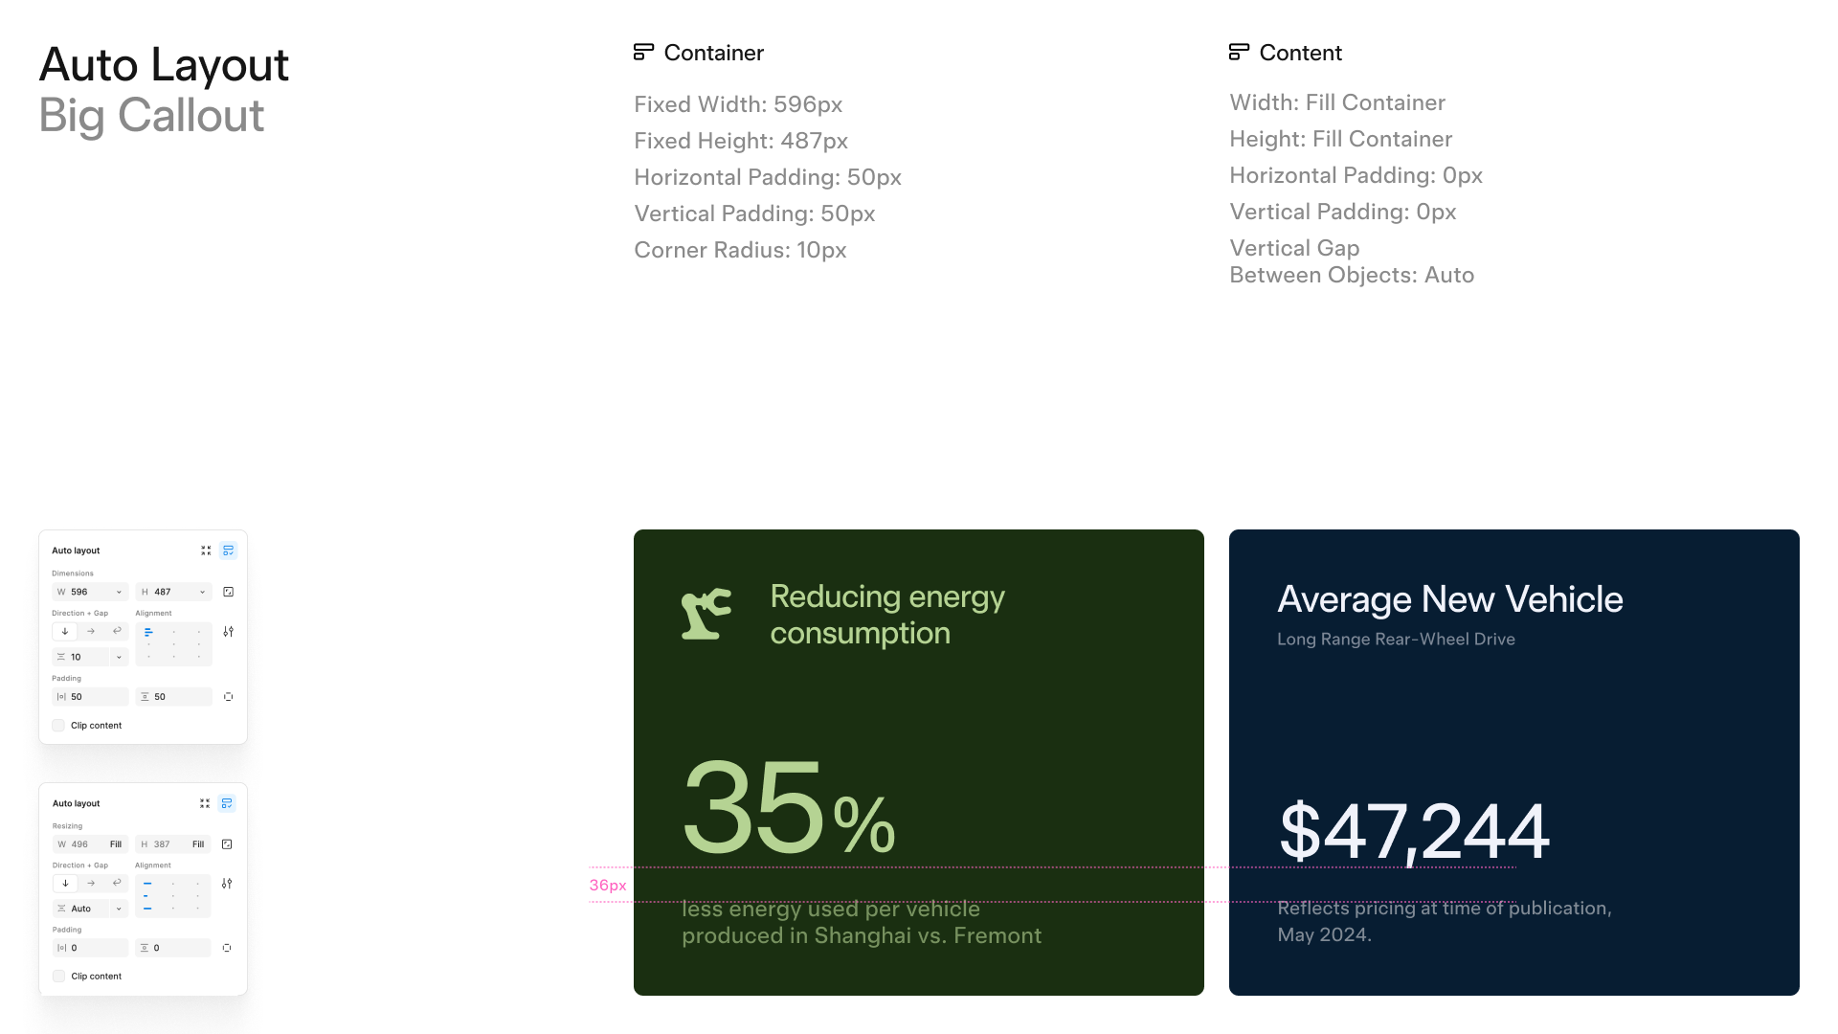Enable Clip content in lower panel
This screenshot has width=1838, height=1034.
pyautogui.click(x=58, y=977)
